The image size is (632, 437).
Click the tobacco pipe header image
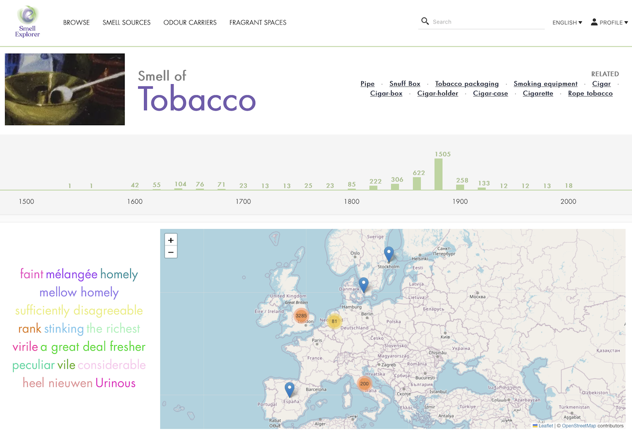coord(65,90)
